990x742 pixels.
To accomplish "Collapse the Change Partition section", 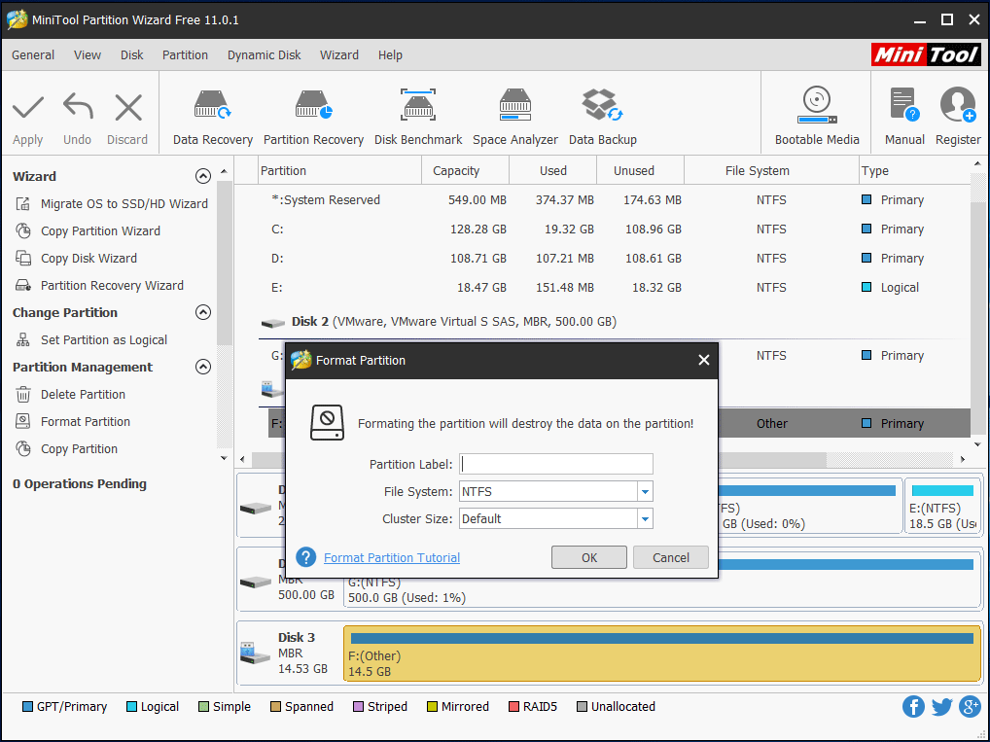I will click(x=203, y=312).
